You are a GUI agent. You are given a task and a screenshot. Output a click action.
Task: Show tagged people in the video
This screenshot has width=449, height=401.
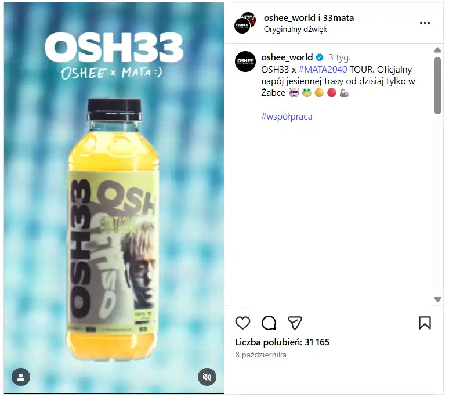(x=21, y=377)
